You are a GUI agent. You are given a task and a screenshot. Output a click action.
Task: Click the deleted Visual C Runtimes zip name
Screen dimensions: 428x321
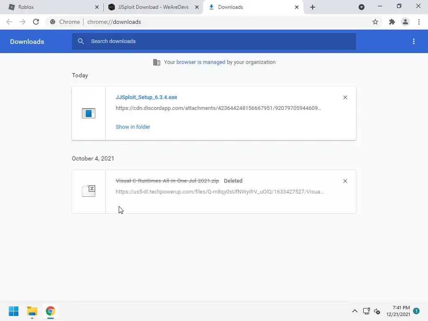[167, 181]
